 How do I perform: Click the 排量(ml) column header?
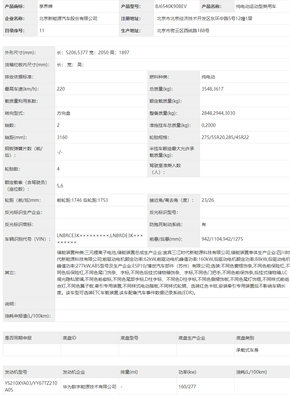(129, 372)
